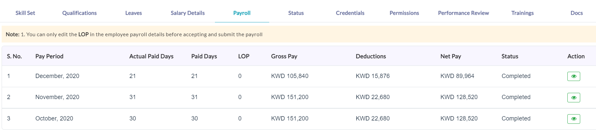View October, 2020 payroll details eye icon
Viewport: 596px width, 131px height.
pyautogui.click(x=574, y=119)
